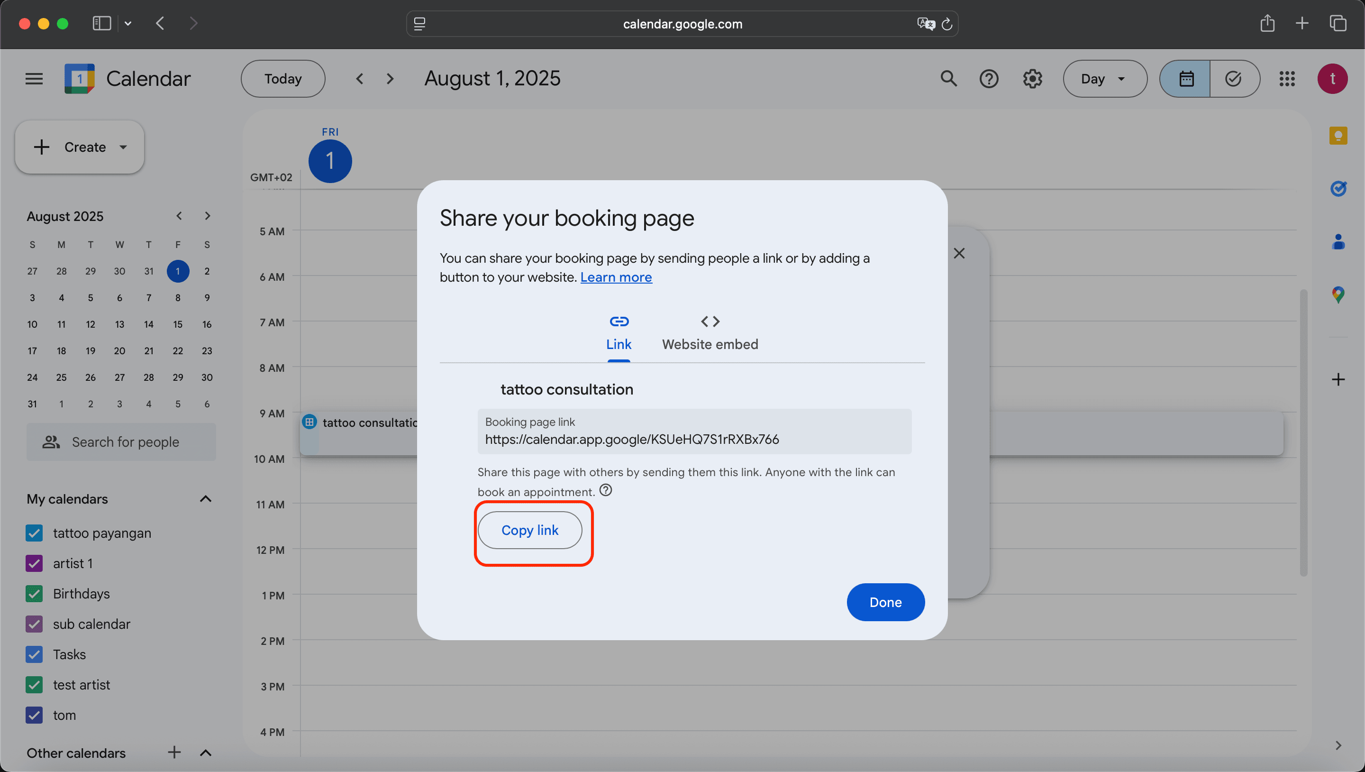1365x772 pixels.
Task: Open Google Keep side panel icon
Action: (1338, 136)
